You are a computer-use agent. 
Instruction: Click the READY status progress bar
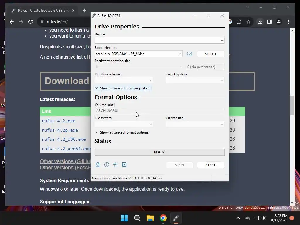pyautogui.click(x=160, y=152)
